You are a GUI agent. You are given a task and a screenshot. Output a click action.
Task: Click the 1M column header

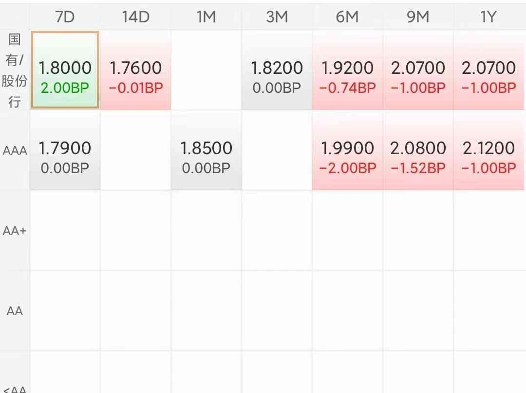point(206,17)
